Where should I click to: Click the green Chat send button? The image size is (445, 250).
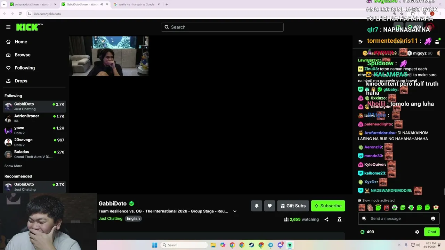point(432,232)
